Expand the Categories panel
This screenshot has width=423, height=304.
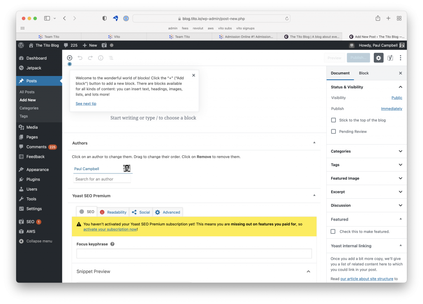click(x=401, y=151)
